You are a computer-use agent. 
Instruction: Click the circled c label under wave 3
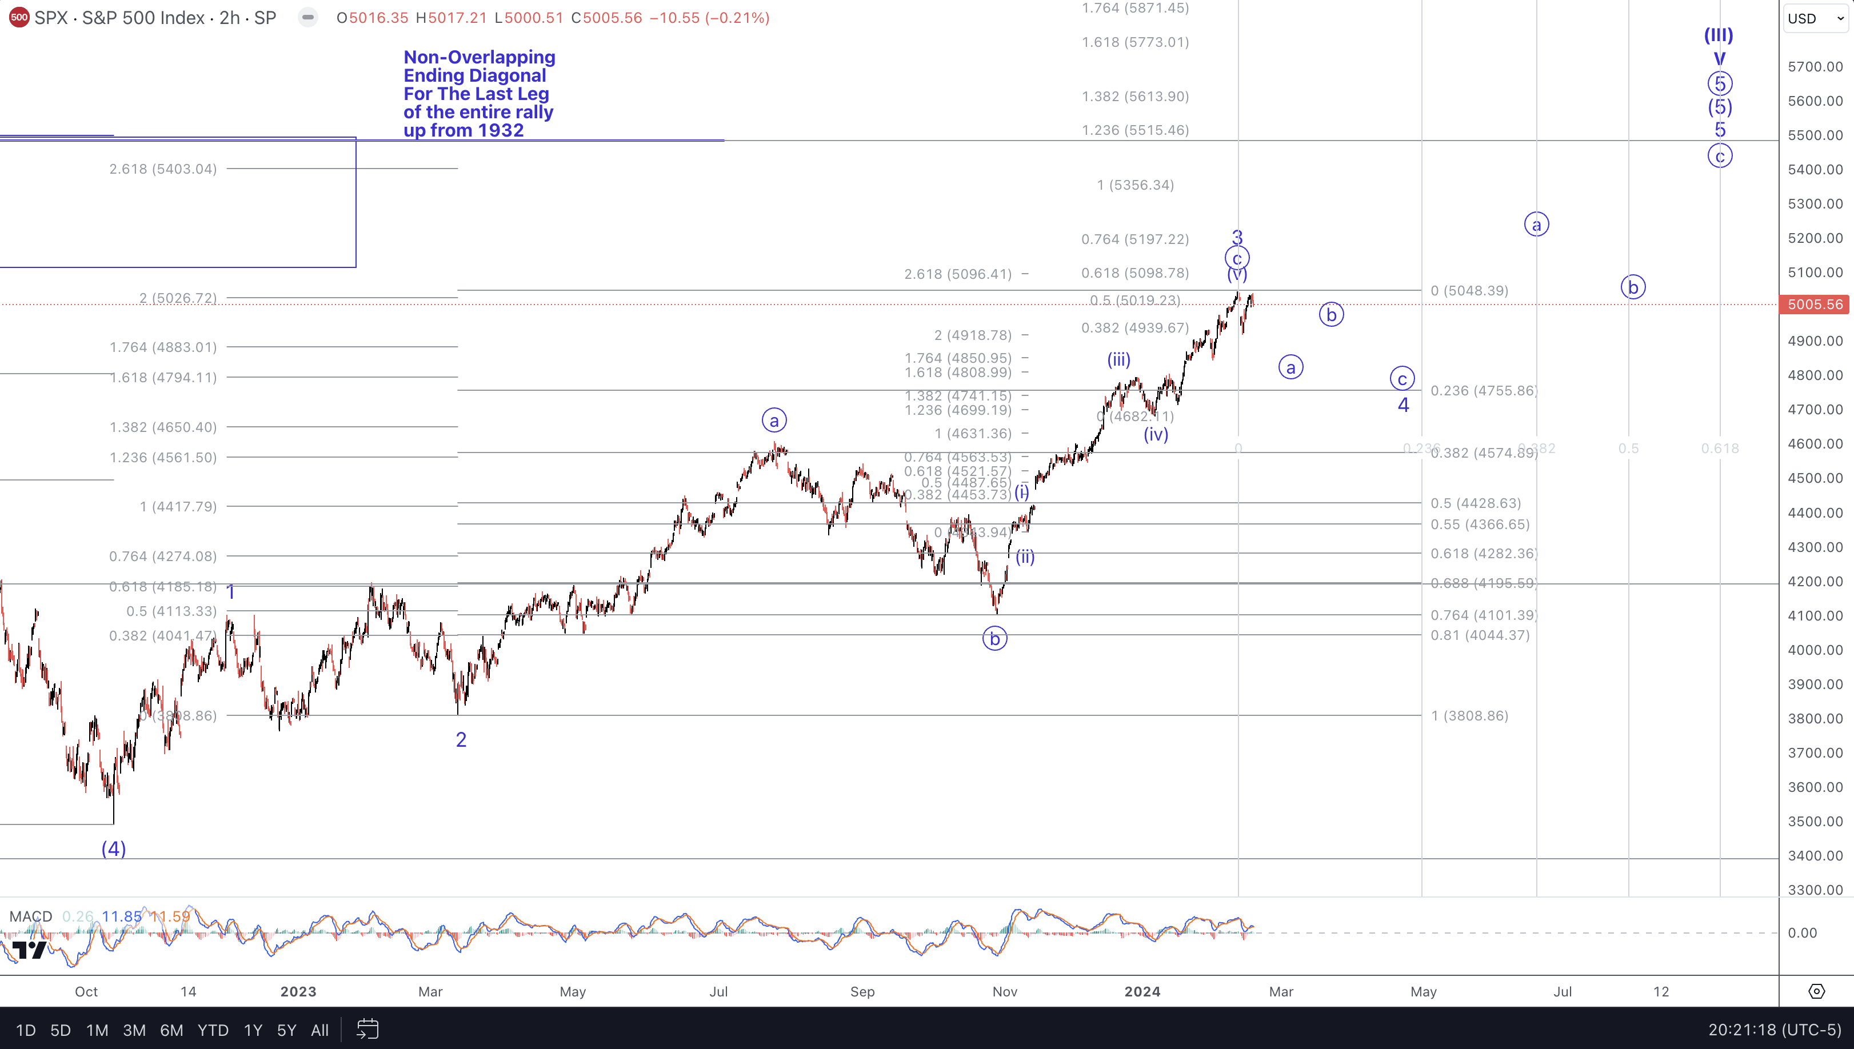pyautogui.click(x=1237, y=258)
